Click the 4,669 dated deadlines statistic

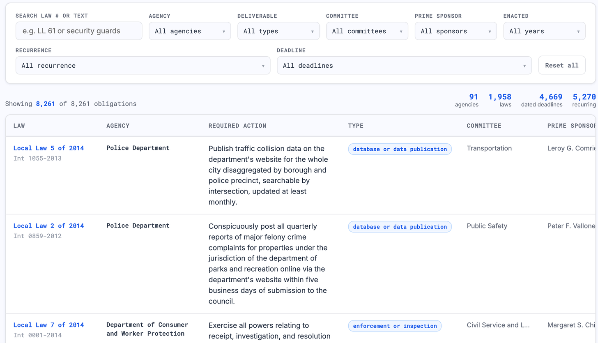(542, 100)
